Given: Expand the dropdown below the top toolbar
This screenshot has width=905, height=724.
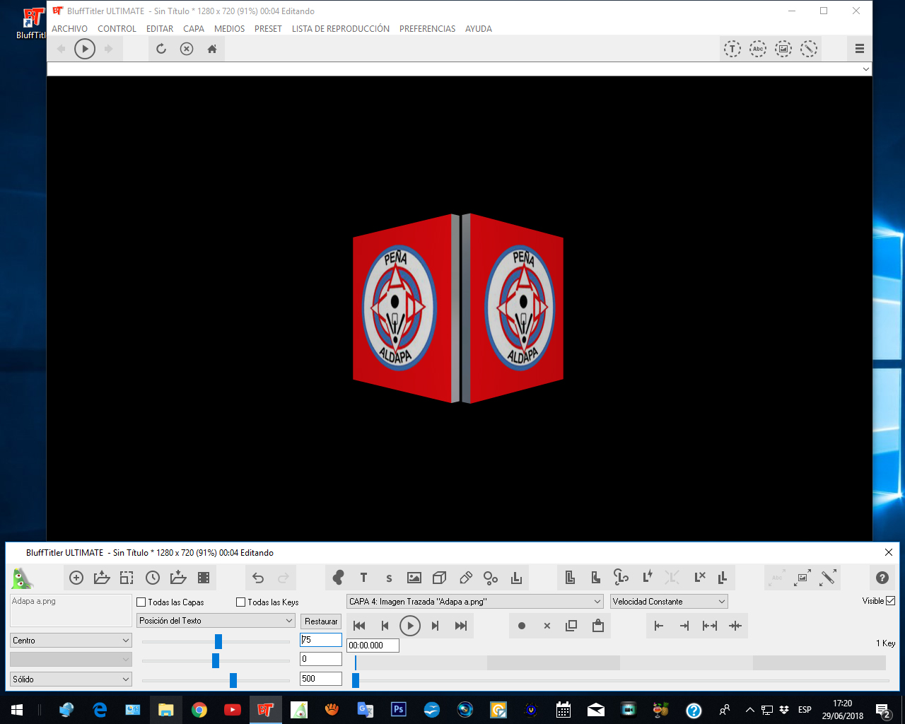Looking at the screenshot, I should point(865,69).
